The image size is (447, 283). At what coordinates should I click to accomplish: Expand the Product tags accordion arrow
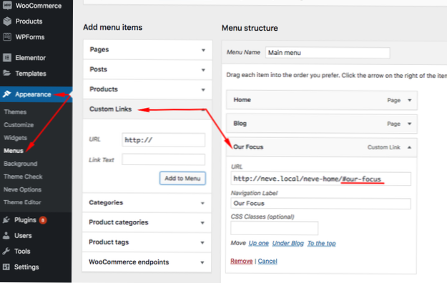(x=202, y=243)
